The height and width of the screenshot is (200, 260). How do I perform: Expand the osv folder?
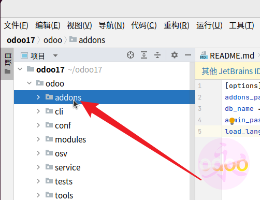[x=38, y=153]
